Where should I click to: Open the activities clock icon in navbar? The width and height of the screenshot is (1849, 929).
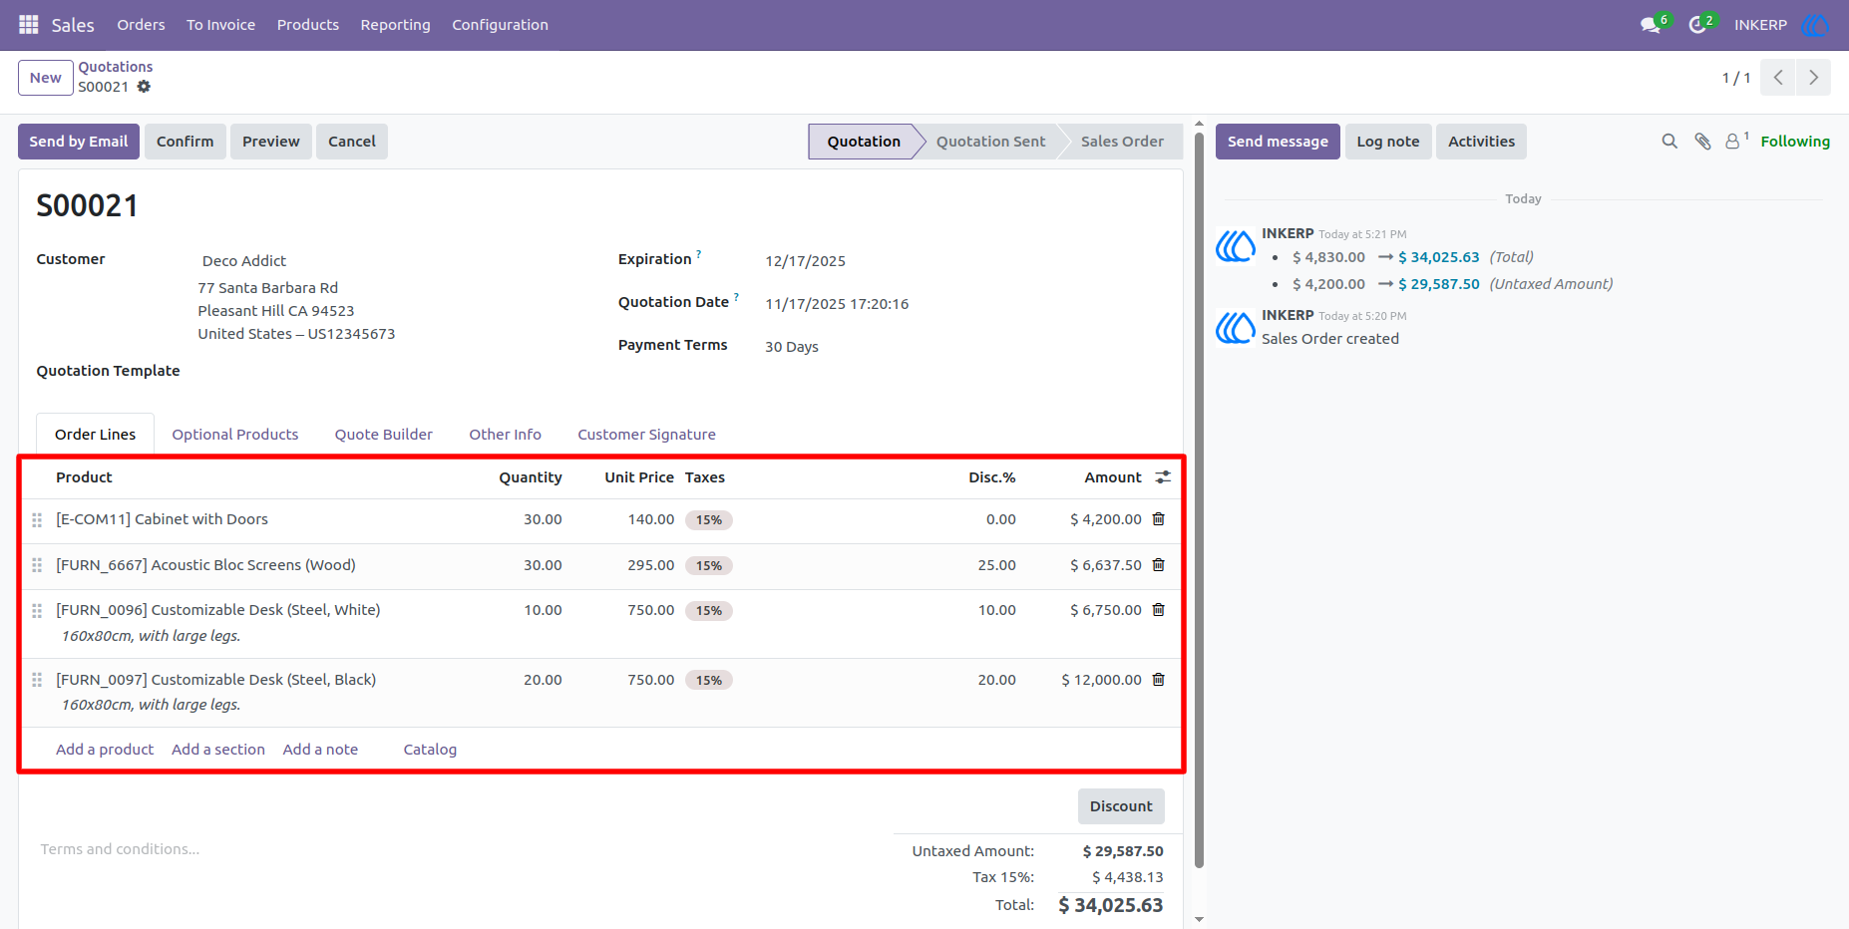(1697, 25)
